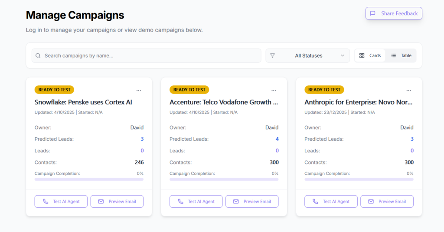Switch to Table view

401,56
